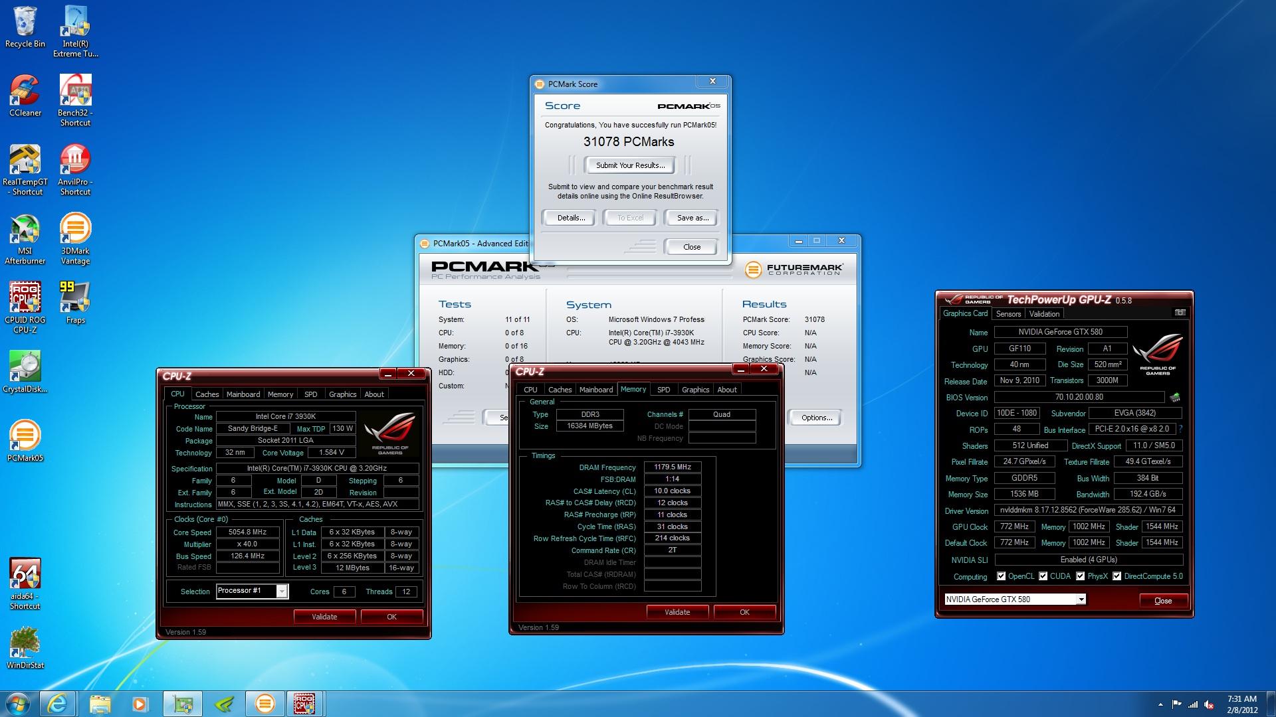Open 3DMark Vantage desktop icon
Viewport: 1276px width, 717px height.
(x=75, y=239)
